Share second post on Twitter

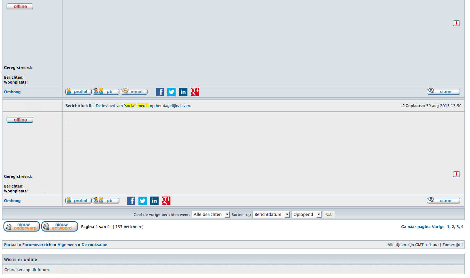(x=143, y=201)
